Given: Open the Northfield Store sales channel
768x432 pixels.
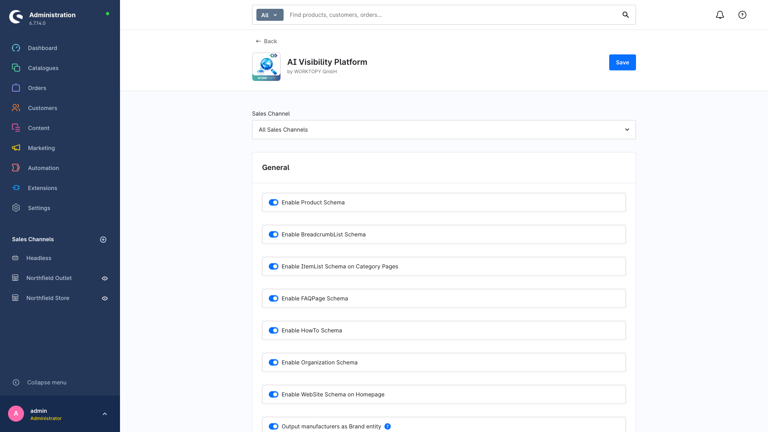Looking at the screenshot, I should (48, 298).
